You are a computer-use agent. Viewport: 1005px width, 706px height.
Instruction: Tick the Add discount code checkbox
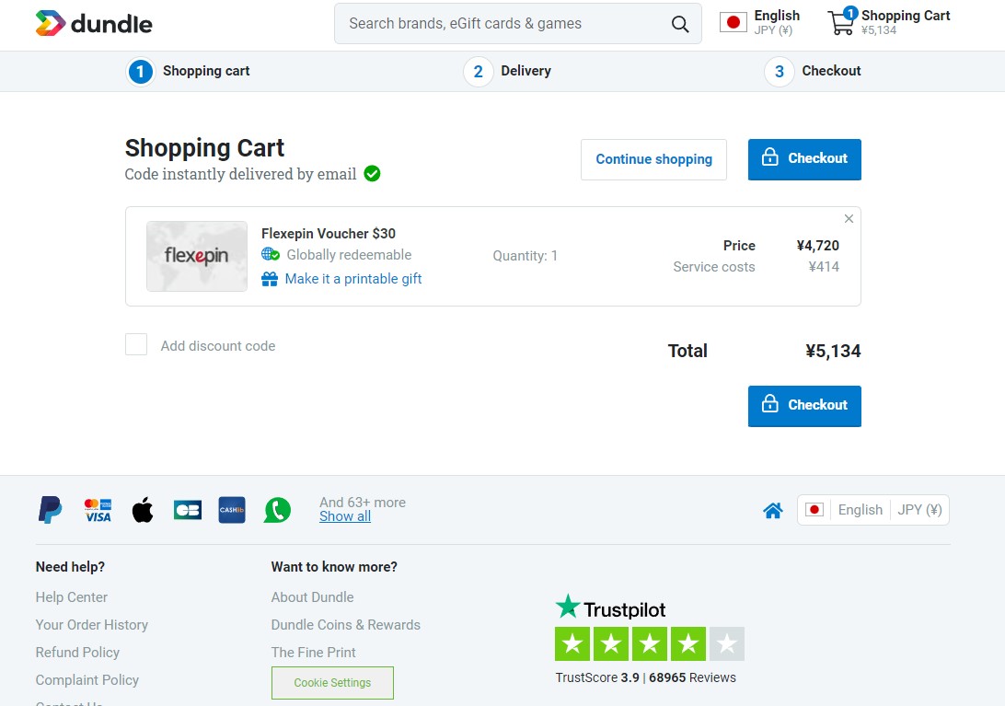(136, 344)
